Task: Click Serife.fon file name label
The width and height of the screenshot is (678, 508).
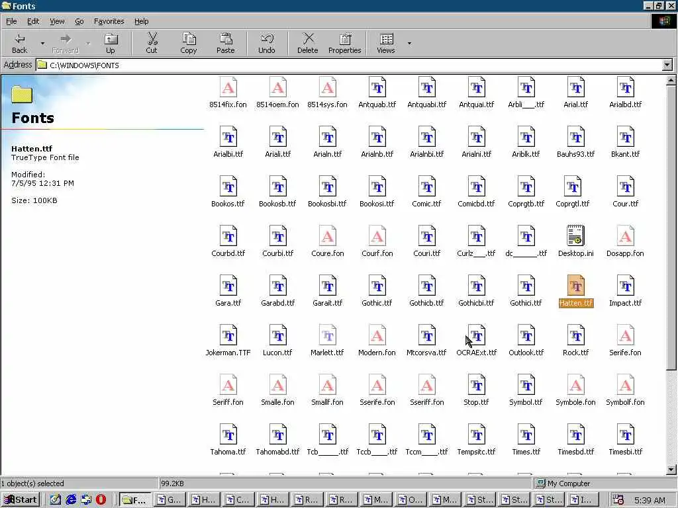Action: tap(625, 353)
